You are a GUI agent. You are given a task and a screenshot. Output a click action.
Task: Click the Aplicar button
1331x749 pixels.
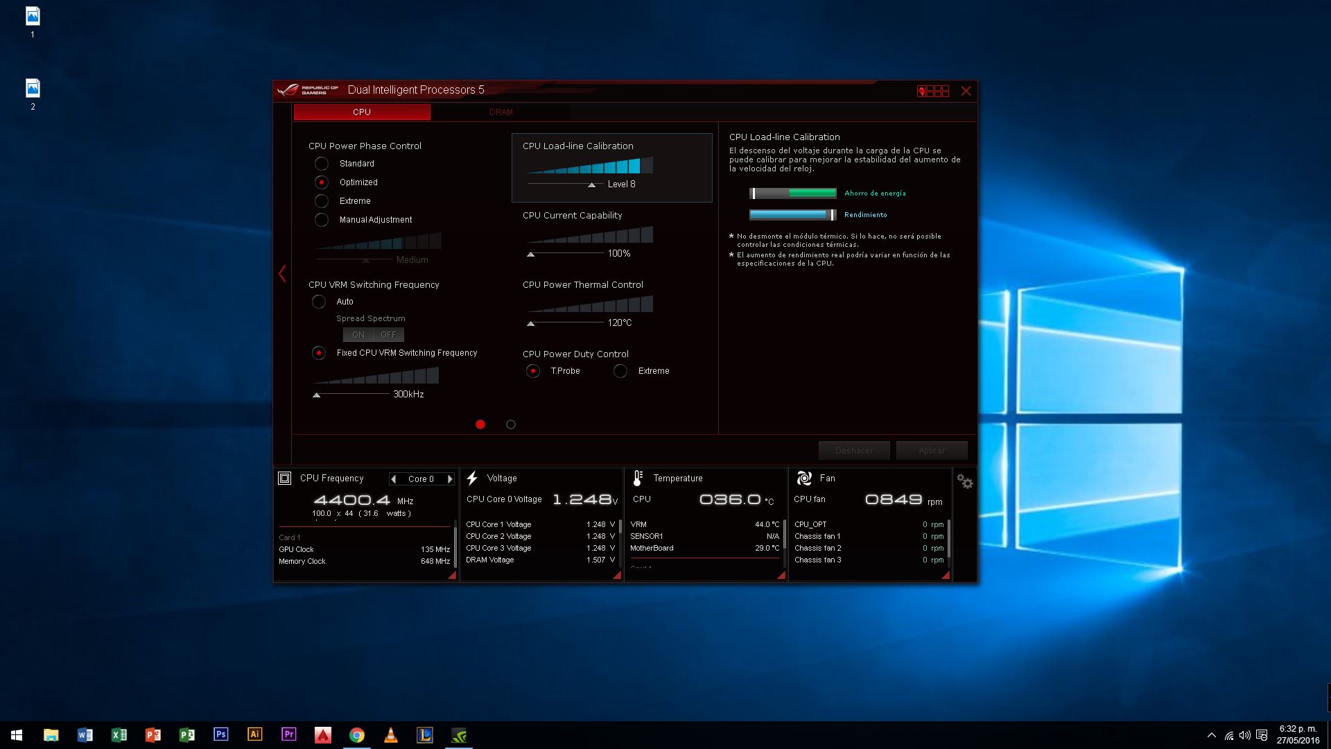pos(931,450)
